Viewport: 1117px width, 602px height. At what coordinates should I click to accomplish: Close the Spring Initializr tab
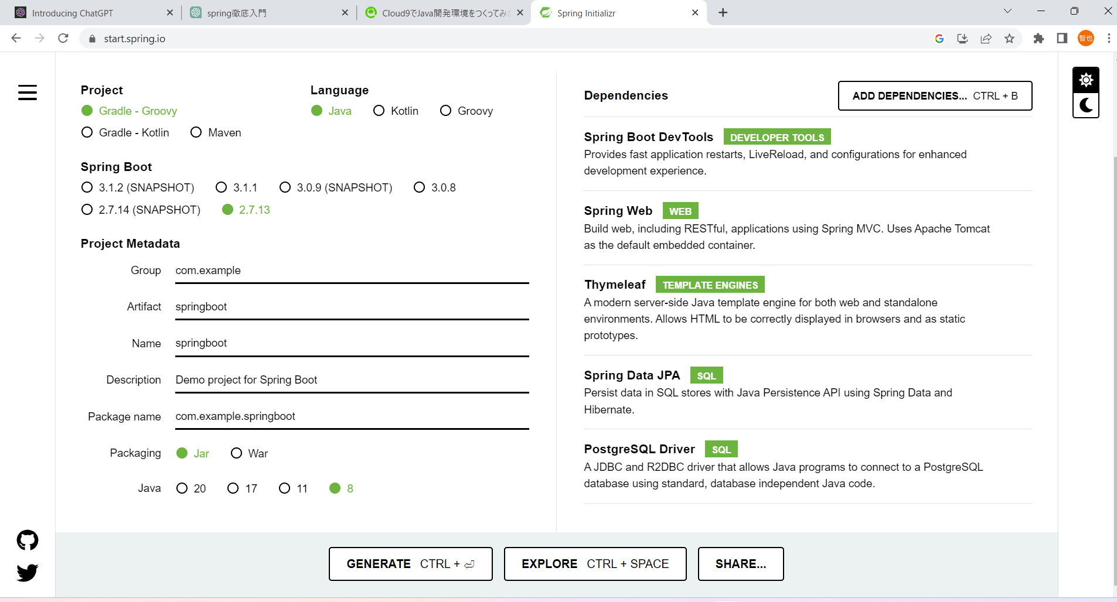pyautogui.click(x=695, y=12)
